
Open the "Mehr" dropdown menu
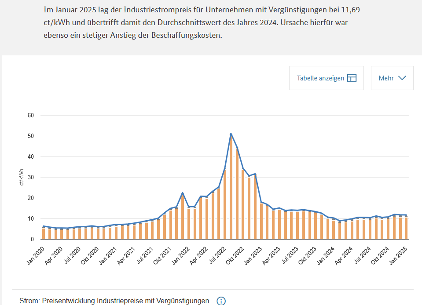(x=392, y=78)
